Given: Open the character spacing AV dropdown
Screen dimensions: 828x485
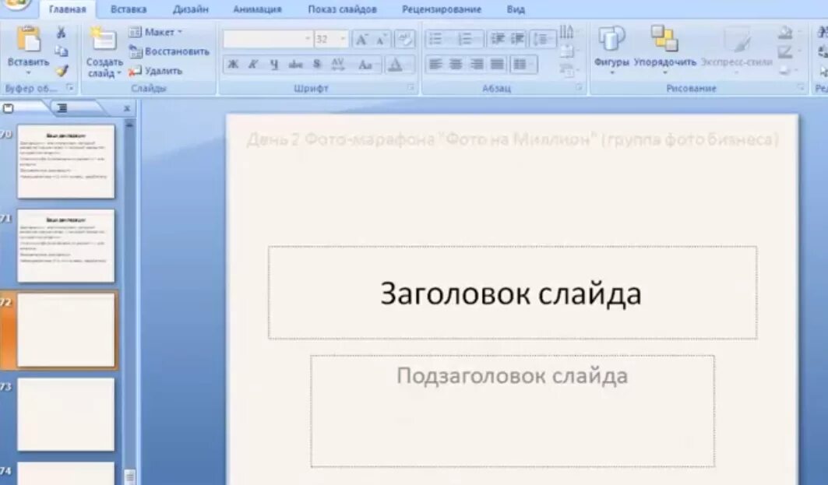Looking at the screenshot, I should 337,65.
